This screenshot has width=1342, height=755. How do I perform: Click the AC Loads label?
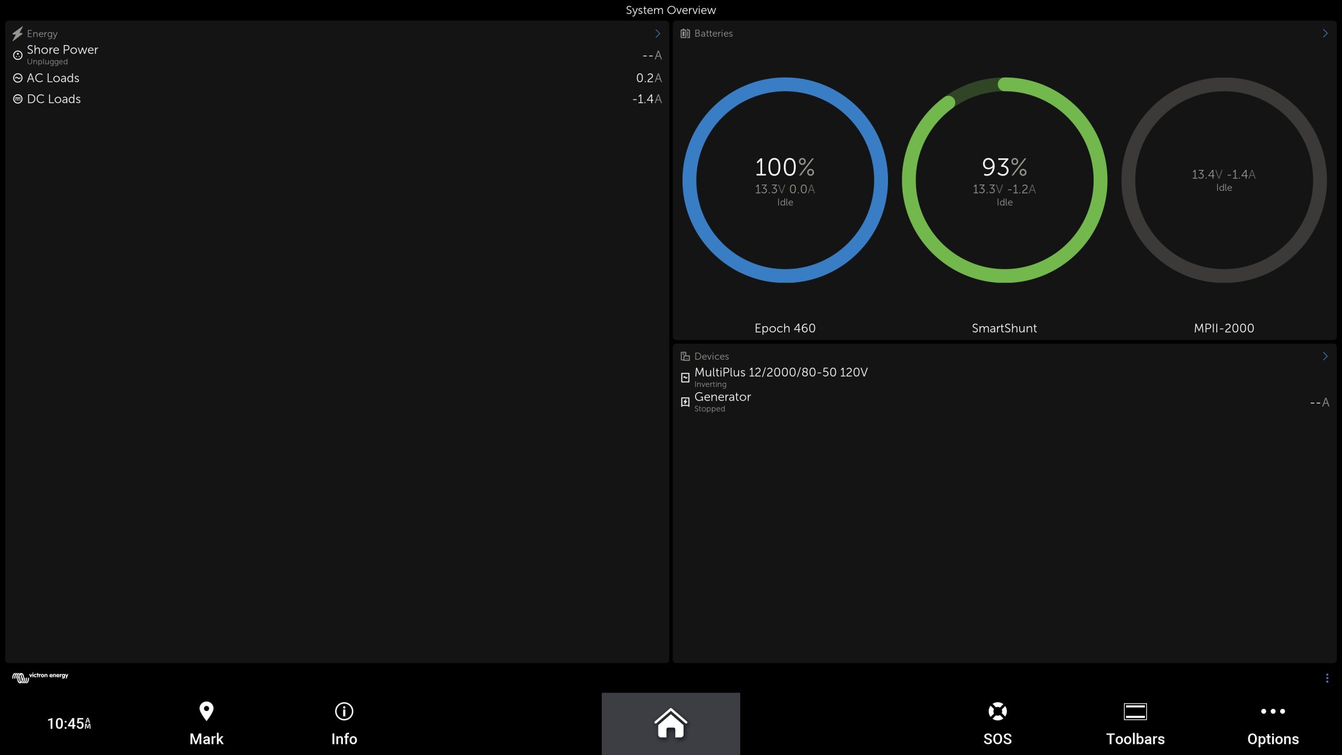pos(53,78)
